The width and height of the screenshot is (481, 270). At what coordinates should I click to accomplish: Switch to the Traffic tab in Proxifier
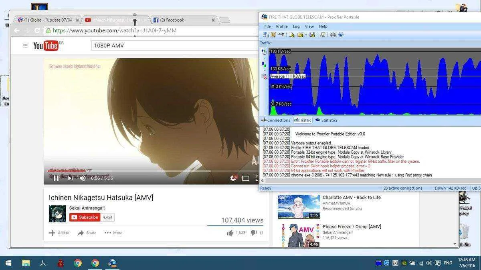tap(303, 120)
